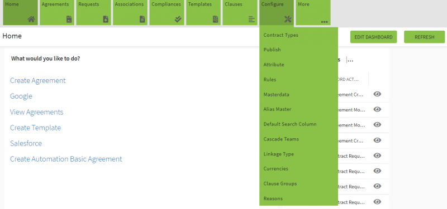Click the document icon on the Agreements tile

(69, 19)
